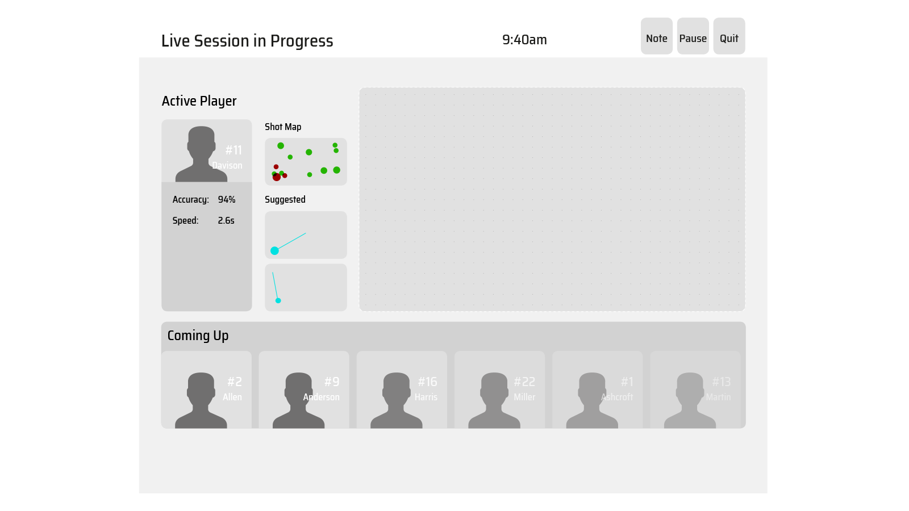Click the large dotted court area
This screenshot has height=511, width=909.
(552, 199)
